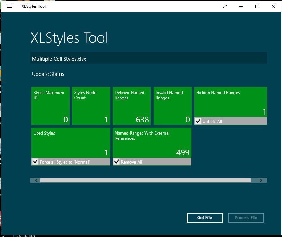Open Named Ranges With External References tile
282x237 pixels.
(x=152, y=142)
